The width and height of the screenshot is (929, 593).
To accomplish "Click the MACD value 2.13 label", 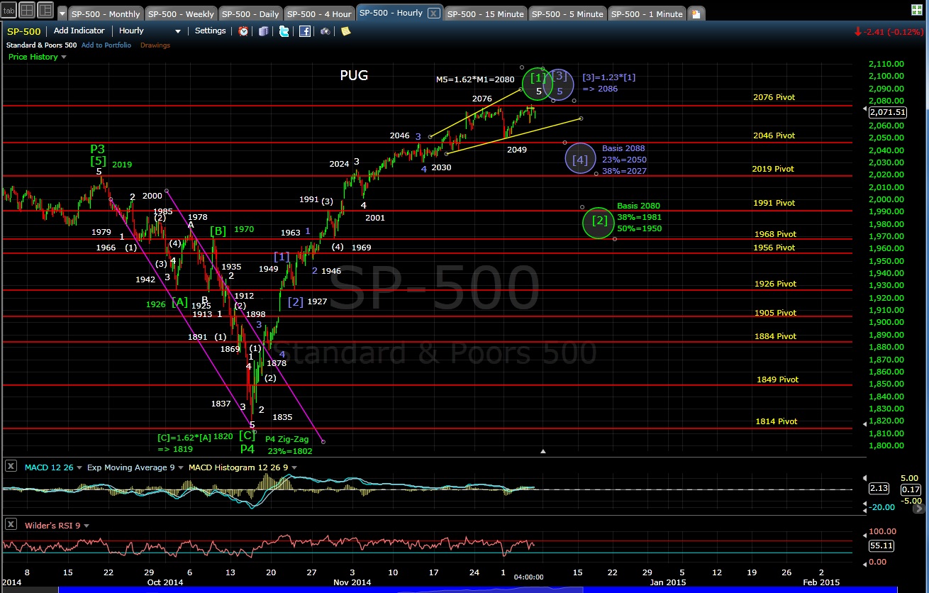I will (879, 489).
